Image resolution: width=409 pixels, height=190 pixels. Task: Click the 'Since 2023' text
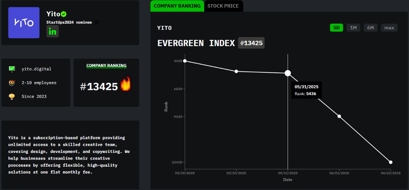(x=34, y=96)
